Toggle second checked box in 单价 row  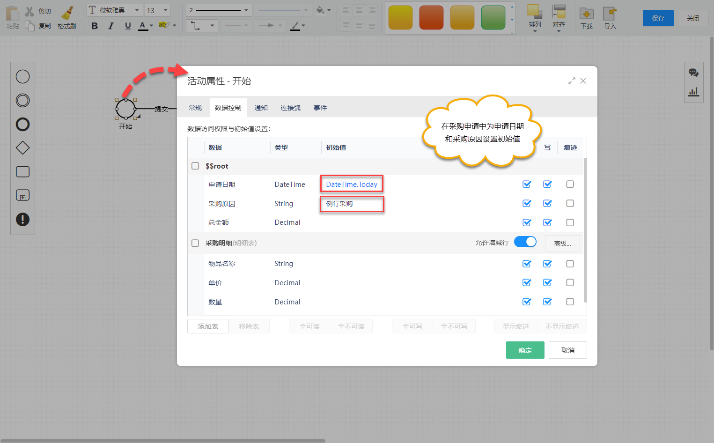547,282
